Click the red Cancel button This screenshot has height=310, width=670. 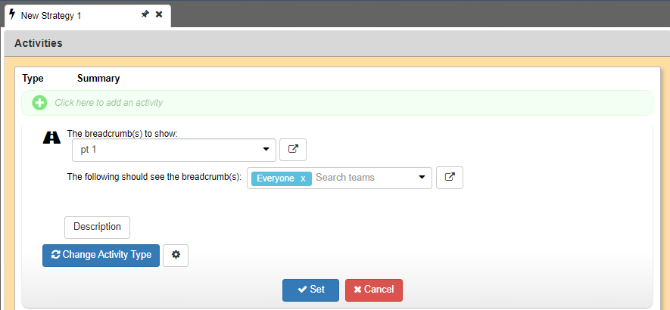coord(374,290)
